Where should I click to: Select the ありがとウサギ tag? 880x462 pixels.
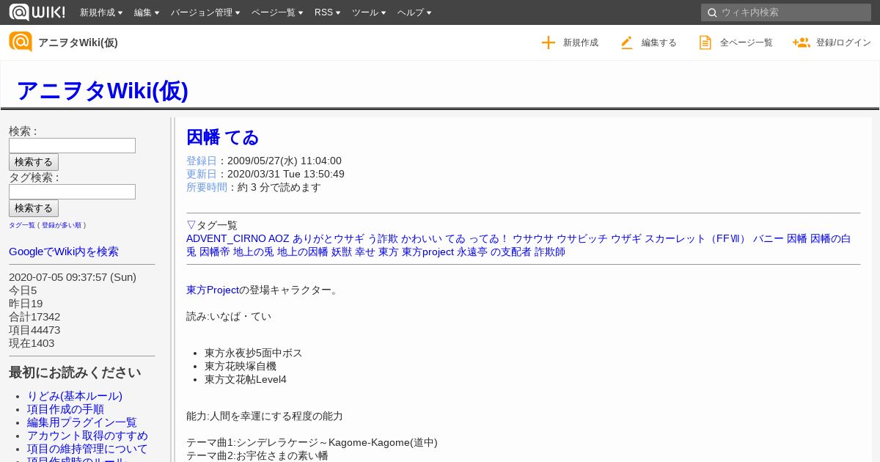point(329,238)
